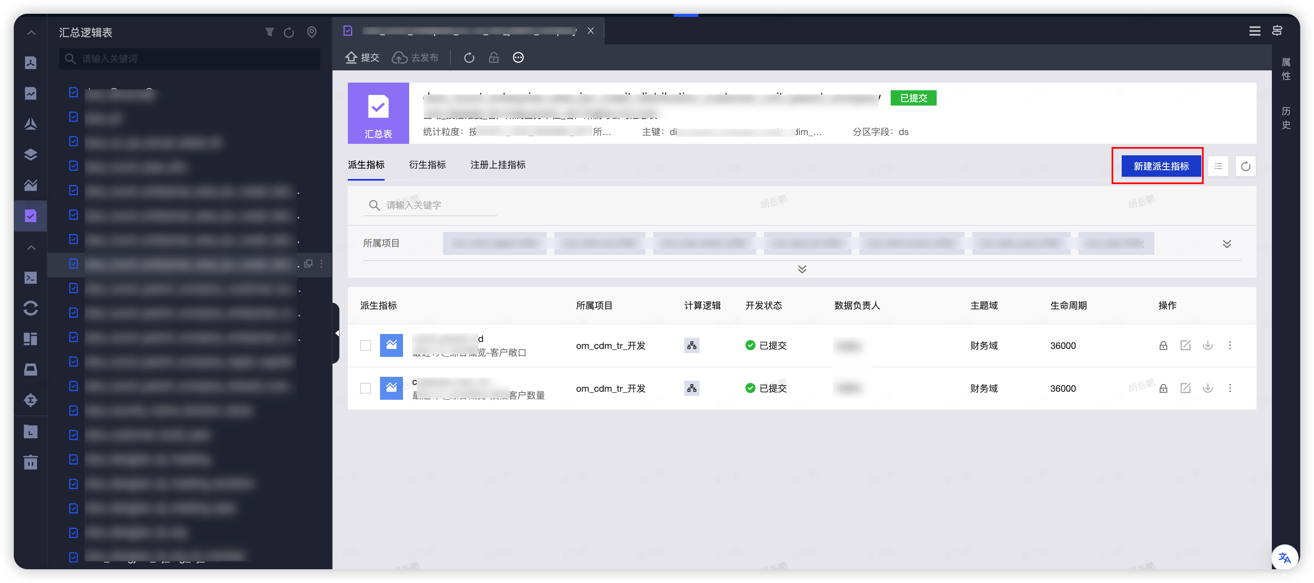This screenshot has height=583, width=1314.
Task: Refresh the 汇总逻辑表 list
Action: coord(289,32)
